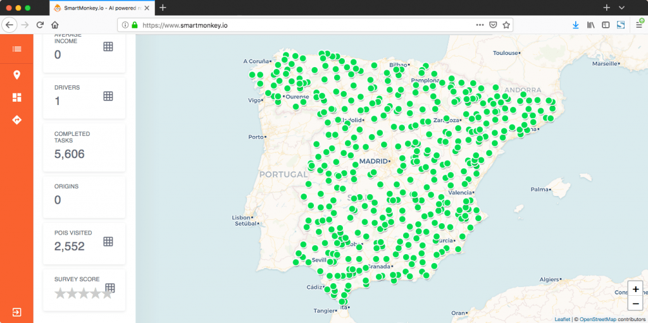Open the Leaflet attribution link
The height and width of the screenshot is (323, 648).
562,319
